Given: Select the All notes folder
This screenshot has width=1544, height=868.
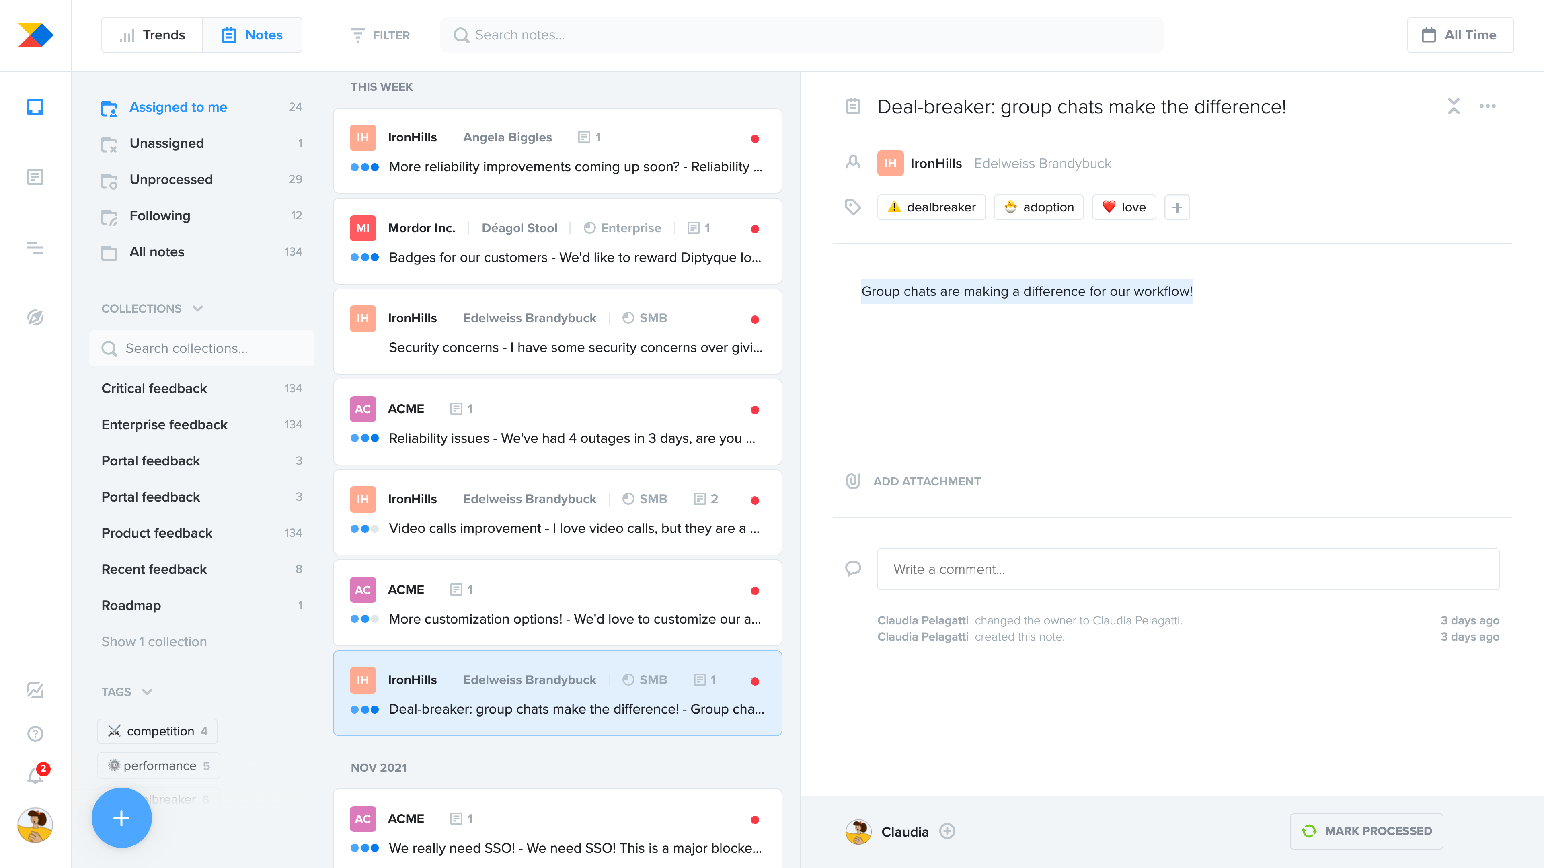Looking at the screenshot, I should (202, 252).
